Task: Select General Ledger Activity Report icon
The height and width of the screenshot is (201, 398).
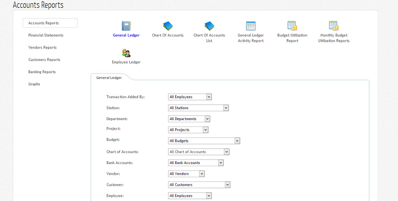Action: pyautogui.click(x=251, y=26)
